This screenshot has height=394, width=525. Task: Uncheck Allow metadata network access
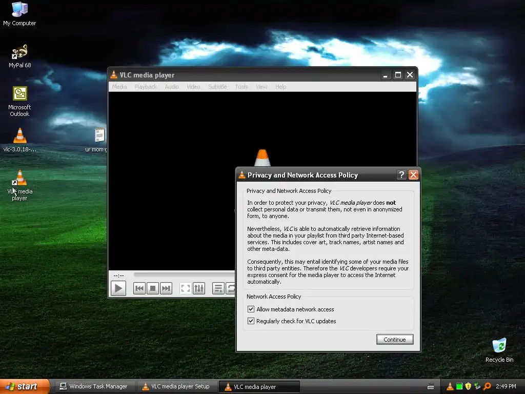251,309
